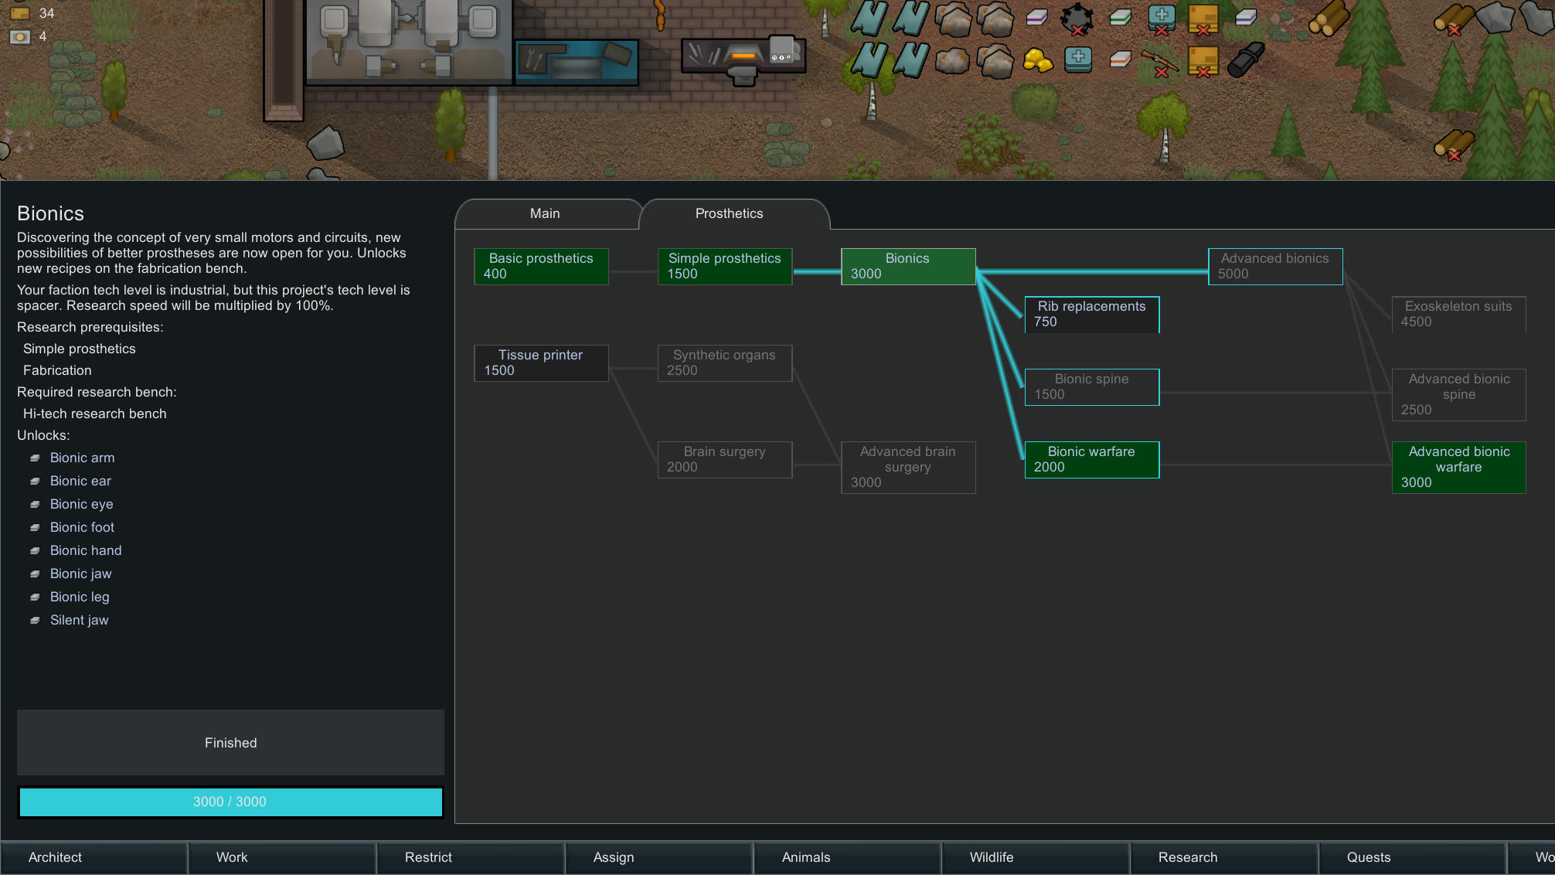Screen dimensions: 1555x875
Task: Select the blue machining table building
Action: tap(576, 62)
